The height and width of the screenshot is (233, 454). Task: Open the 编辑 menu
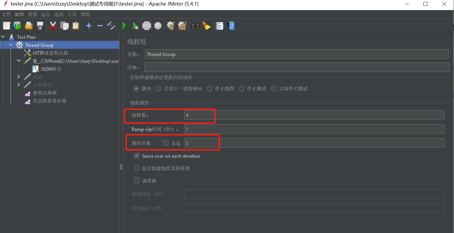[19, 14]
